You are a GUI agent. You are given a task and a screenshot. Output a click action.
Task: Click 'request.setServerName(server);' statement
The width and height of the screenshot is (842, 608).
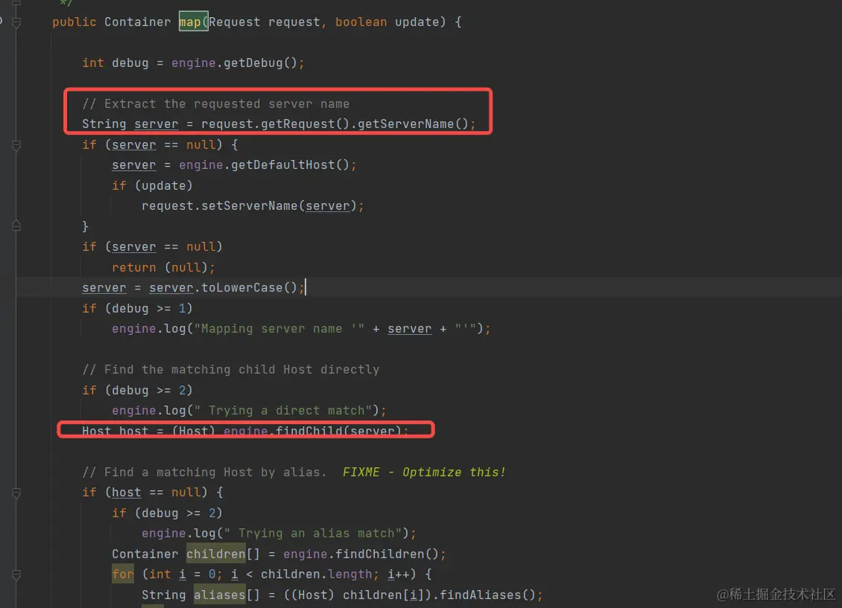(x=253, y=206)
